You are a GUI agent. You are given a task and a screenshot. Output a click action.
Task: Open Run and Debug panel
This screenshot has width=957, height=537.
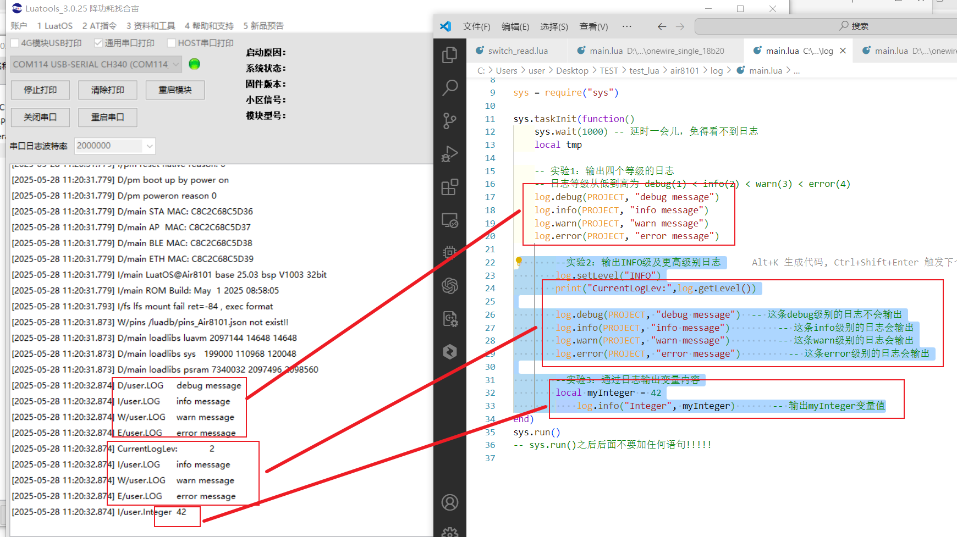pyautogui.click(x=450, y=154)
